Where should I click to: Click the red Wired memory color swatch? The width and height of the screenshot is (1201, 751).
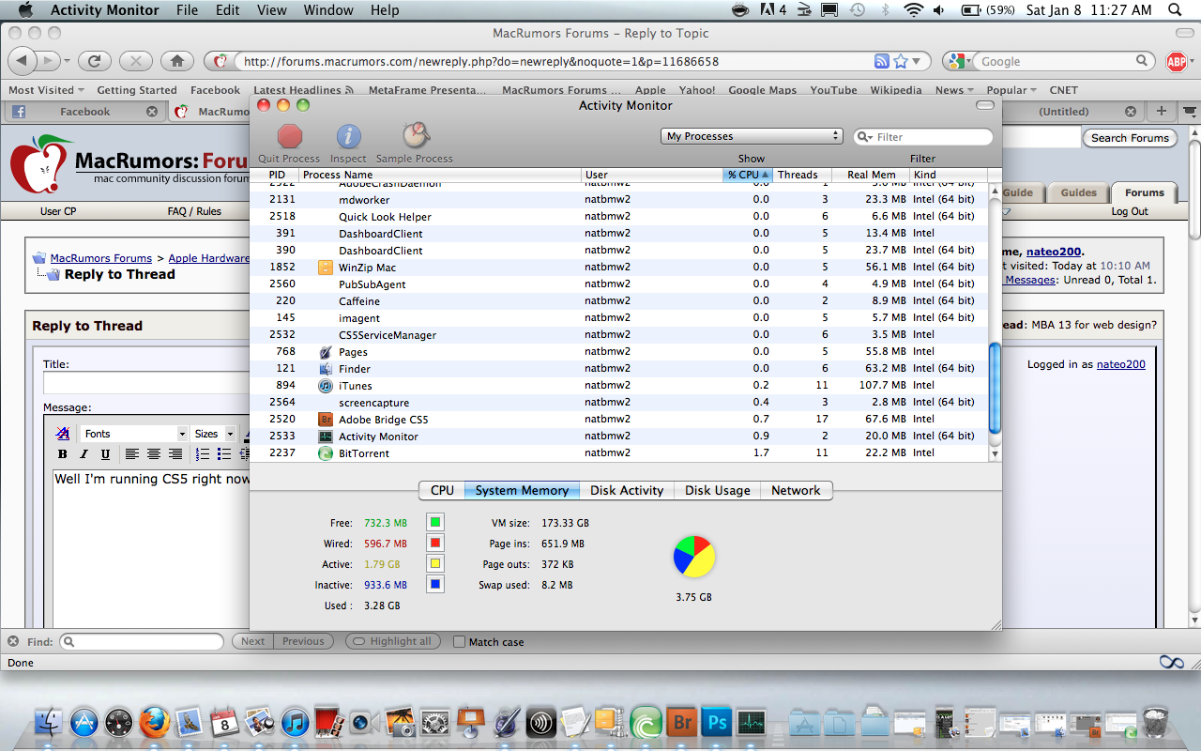(434, 543)
